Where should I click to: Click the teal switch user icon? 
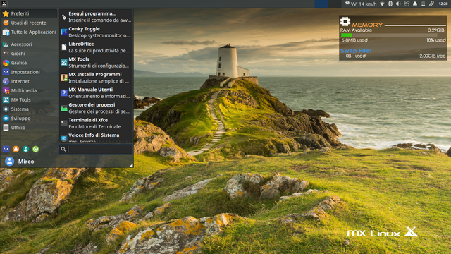pos(25,149)
